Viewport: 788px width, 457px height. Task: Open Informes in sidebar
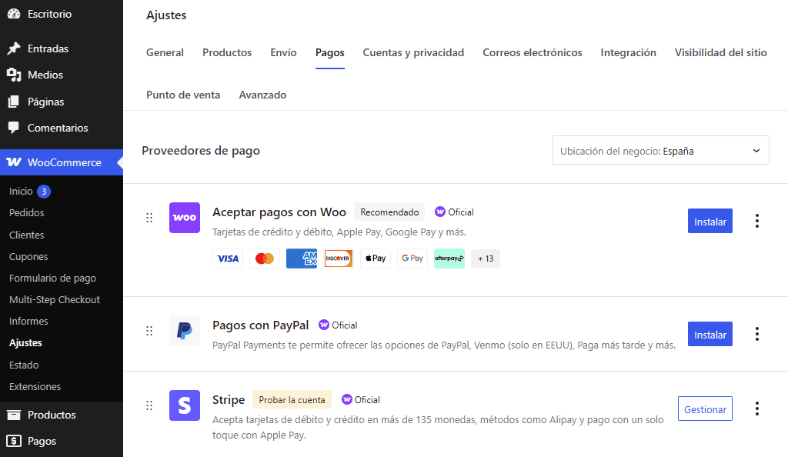coord(28,322)
